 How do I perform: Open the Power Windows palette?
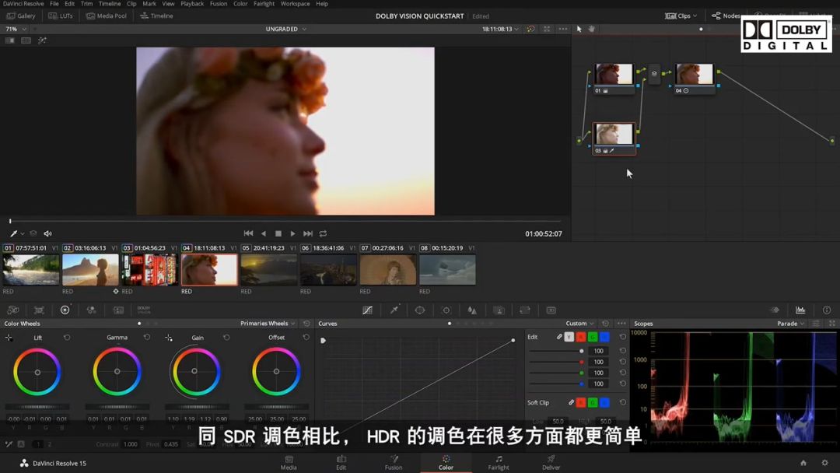pyautogui.click(x=420, y=310)
